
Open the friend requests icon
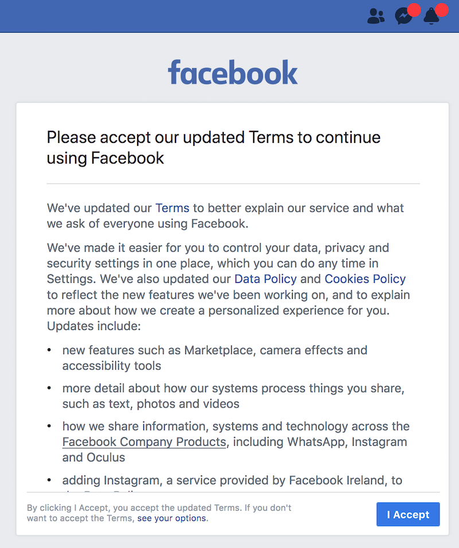point(376,16)
